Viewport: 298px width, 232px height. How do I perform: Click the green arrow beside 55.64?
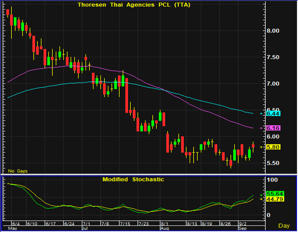(x=261, y=195)
